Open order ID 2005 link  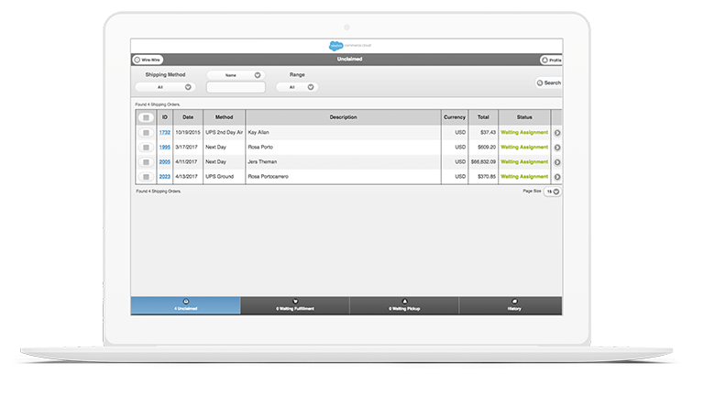(165, 162)
